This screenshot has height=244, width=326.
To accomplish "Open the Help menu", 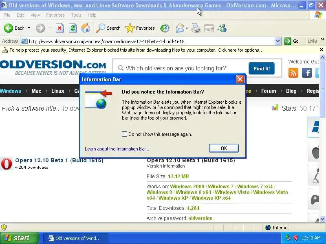I will coord(92,15).
